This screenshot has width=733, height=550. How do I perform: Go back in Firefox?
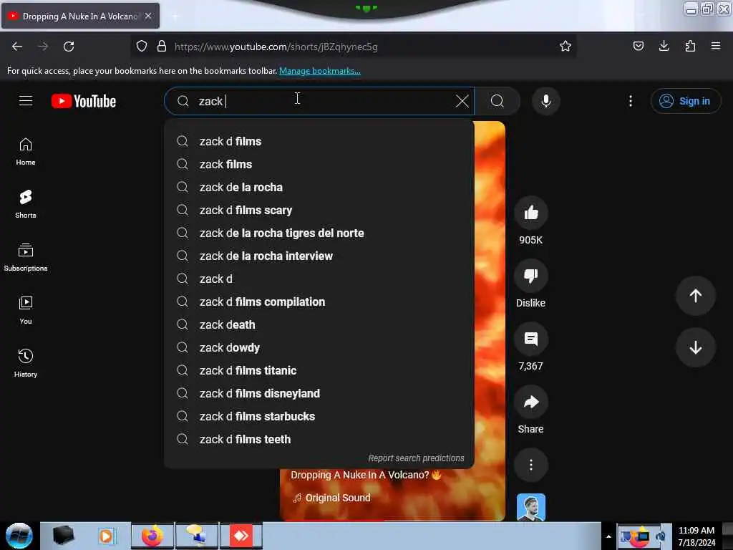tap(17, 47)
